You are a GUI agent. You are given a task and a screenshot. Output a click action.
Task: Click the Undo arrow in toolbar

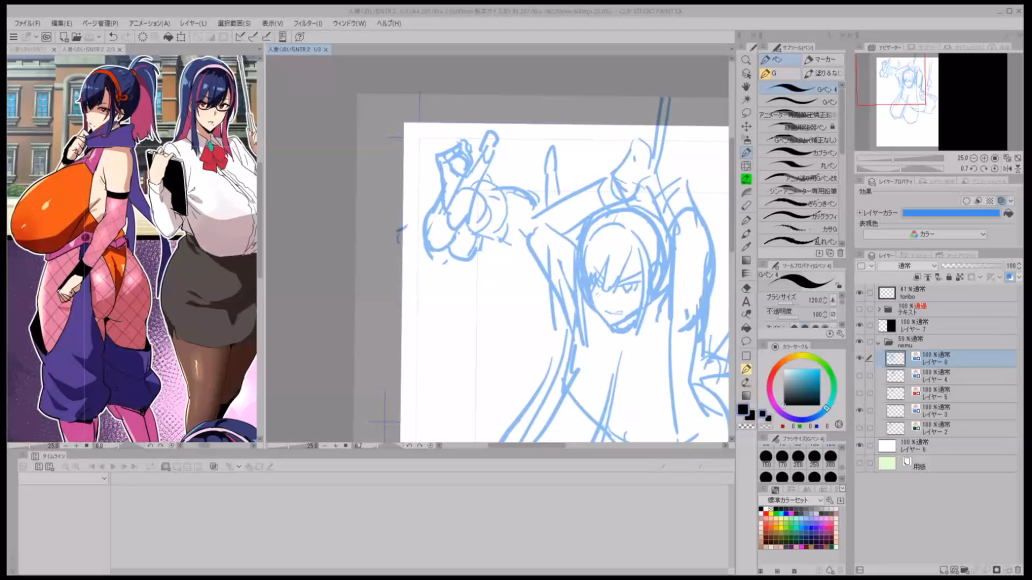tap(113, 37)
